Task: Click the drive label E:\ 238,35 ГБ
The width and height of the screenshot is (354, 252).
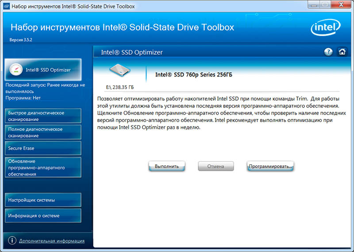Action: [120, 87]
